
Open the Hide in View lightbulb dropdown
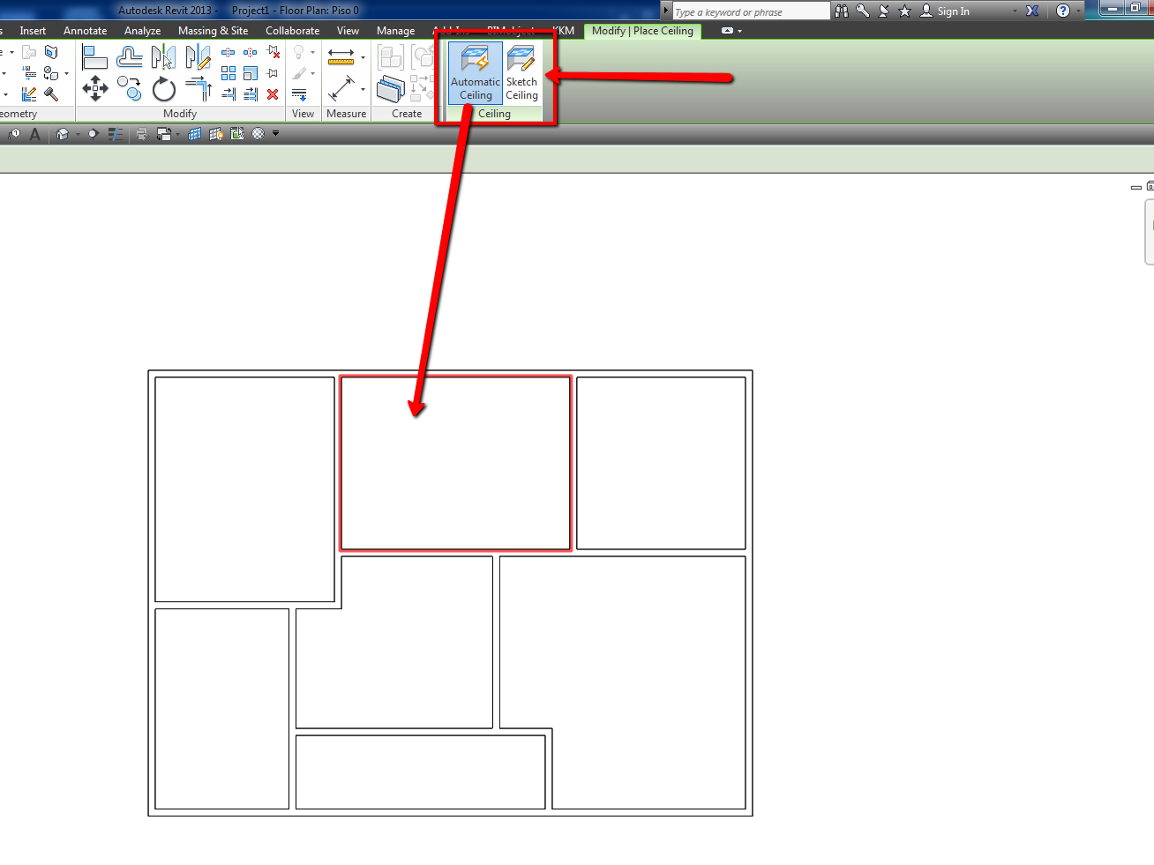tap(313, 53)
